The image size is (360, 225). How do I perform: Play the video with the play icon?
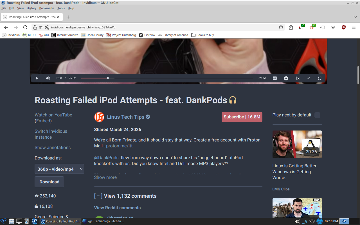37,78
